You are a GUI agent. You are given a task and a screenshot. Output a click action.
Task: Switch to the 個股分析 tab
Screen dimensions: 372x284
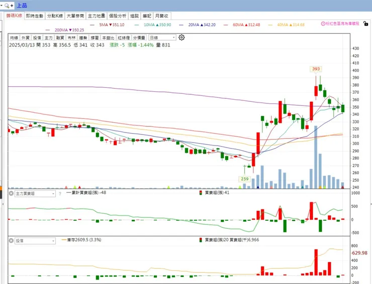coord(118,16)
